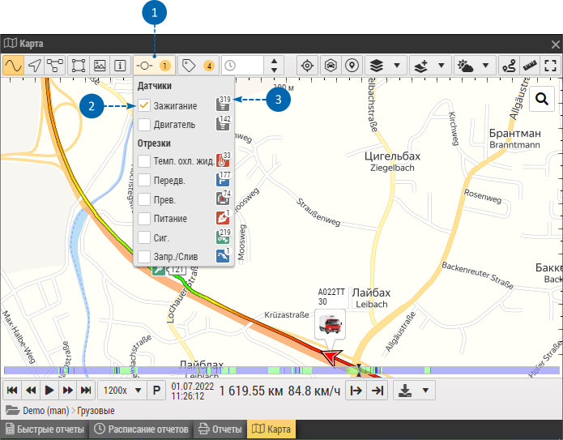Image resolution: width=563 pixels, height=440 pixels.
Task: Open the 1200x playback speed dropdown
Action: 122,391
